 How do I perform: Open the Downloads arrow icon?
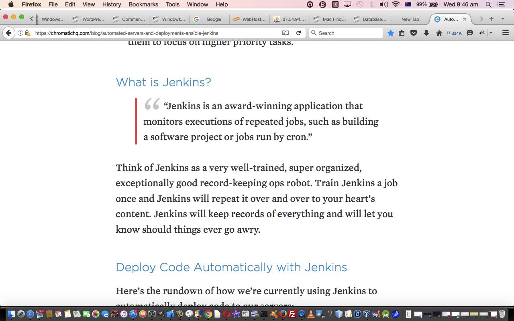[426, 33]
